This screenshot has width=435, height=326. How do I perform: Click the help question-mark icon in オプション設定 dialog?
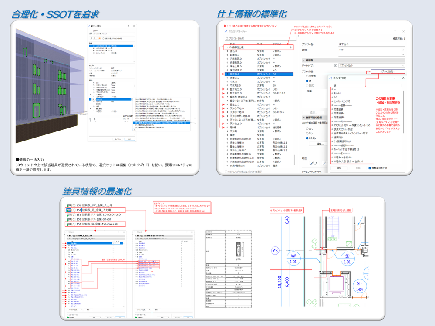coord(395,78)
